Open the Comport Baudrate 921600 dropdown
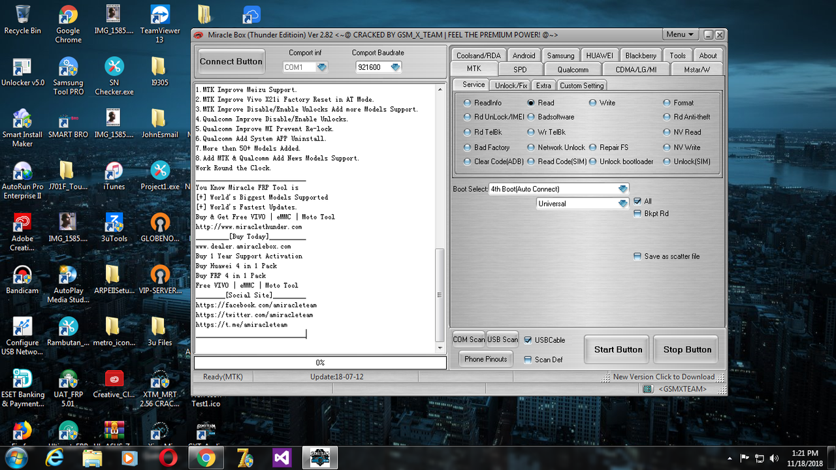Image resolution: width=836 pixels, height=470 pixels. [378, 67]
